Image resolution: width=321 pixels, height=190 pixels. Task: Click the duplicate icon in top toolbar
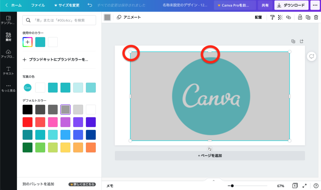click(x=308, y=18)
